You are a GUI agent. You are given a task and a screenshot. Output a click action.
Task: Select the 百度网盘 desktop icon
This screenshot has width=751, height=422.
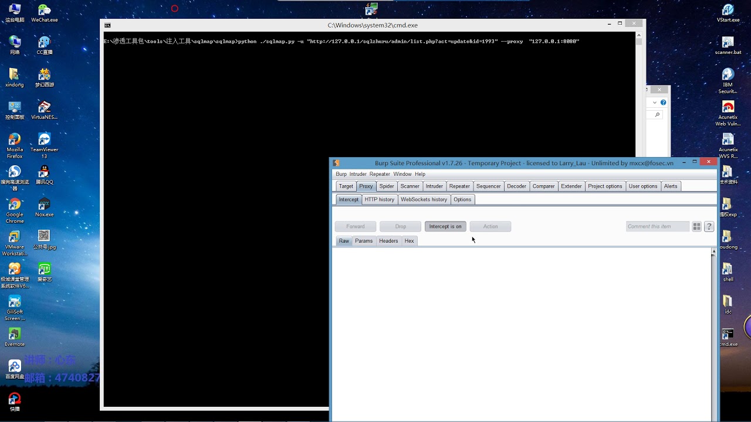click(15, 370)
